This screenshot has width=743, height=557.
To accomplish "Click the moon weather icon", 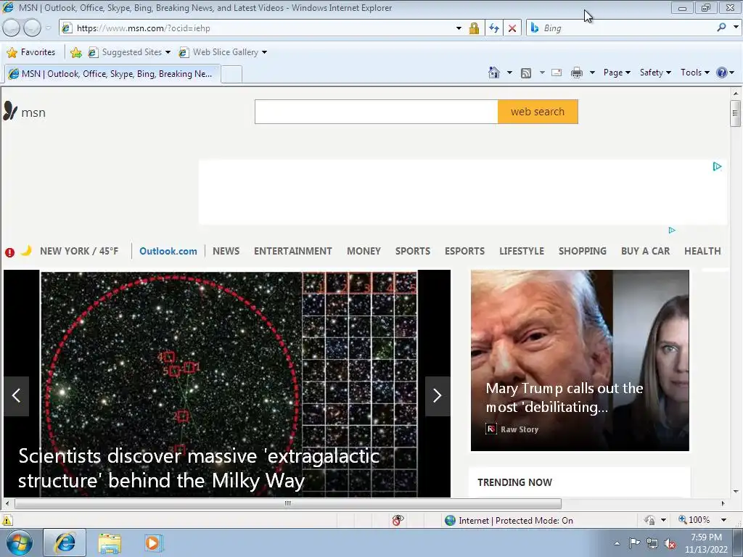I will 26,250.
